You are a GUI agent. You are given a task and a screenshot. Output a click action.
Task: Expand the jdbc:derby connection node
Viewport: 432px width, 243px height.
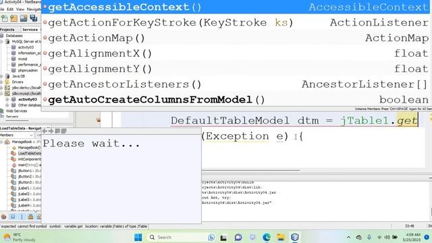coord(1,88)
